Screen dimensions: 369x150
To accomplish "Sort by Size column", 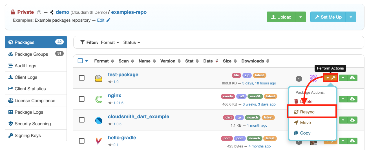I will [x=230, y=61].
